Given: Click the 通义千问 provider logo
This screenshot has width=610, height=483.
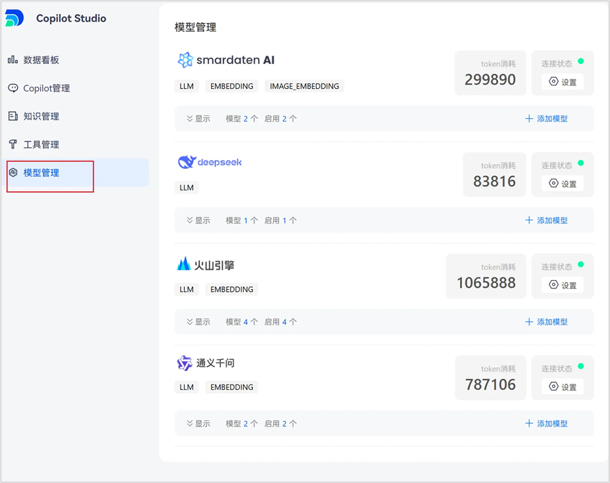Looking at the screenshot, I should point(184,363).
